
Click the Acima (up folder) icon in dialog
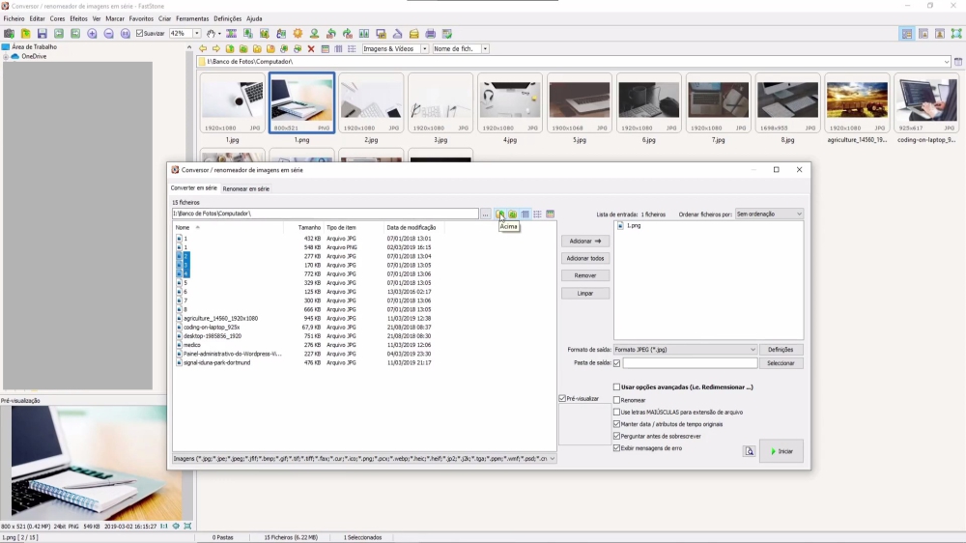(x=499, y=214)
